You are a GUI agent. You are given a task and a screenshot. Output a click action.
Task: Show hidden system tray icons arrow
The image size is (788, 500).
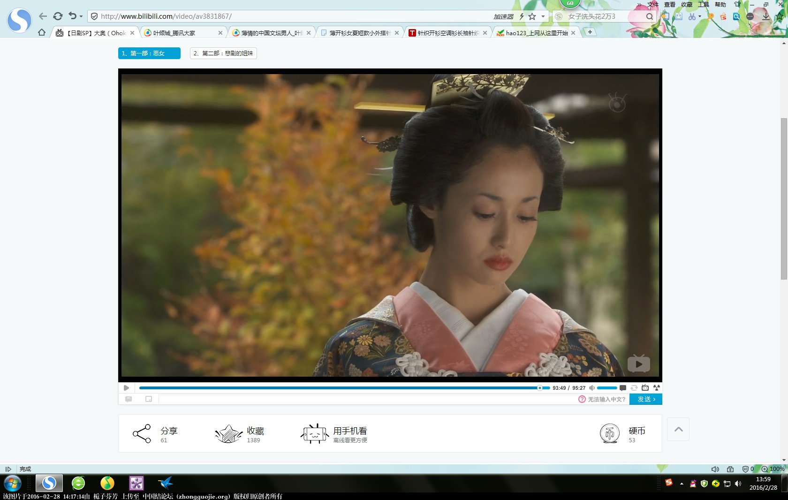click(682, 484)
